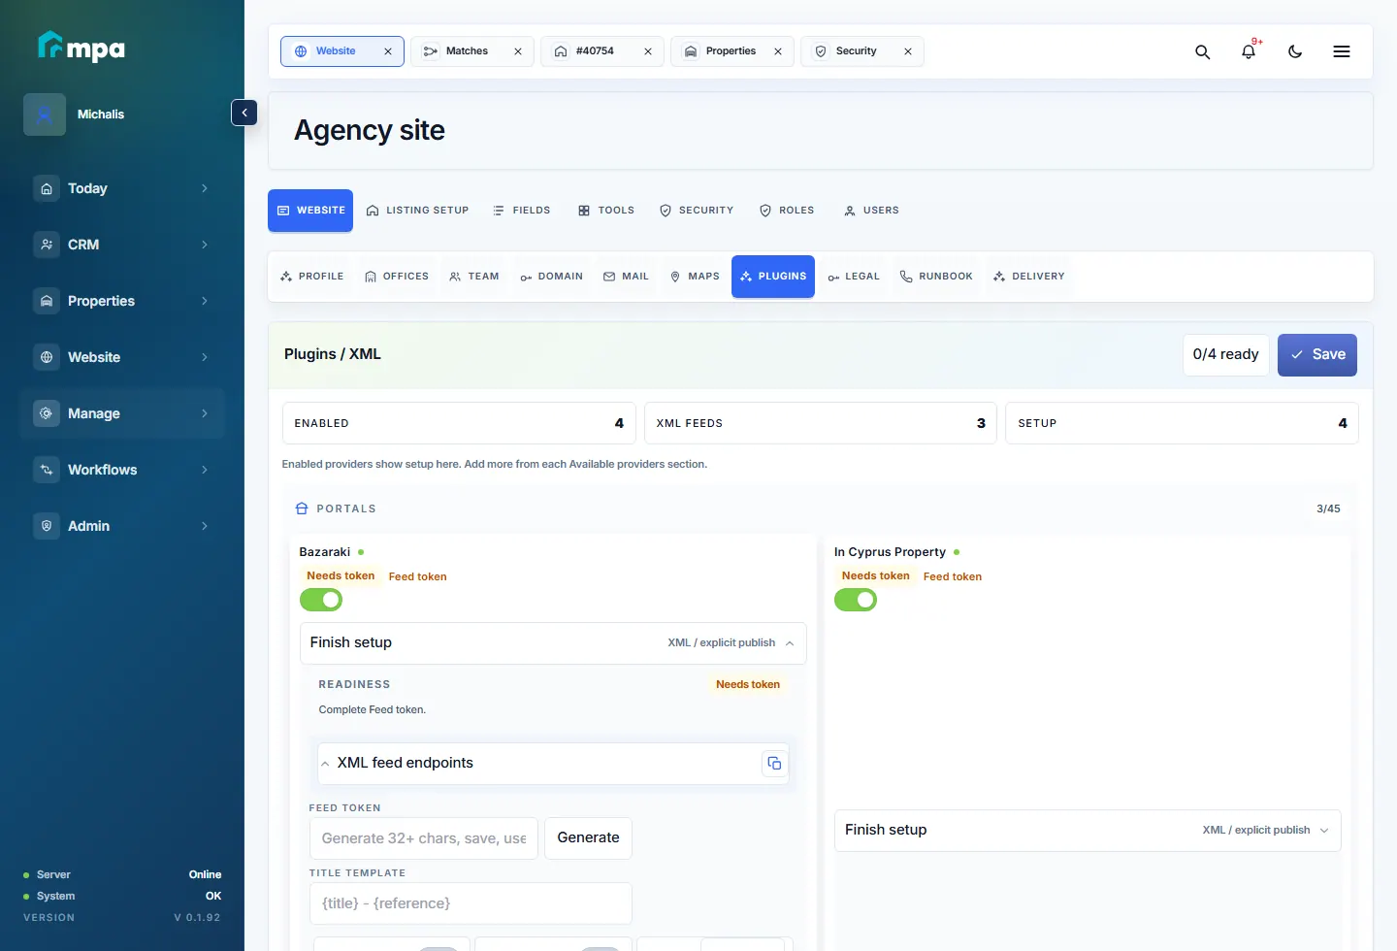
Task: Toggle Bazaraki portal switch
Action: click(x=321, y=600)
